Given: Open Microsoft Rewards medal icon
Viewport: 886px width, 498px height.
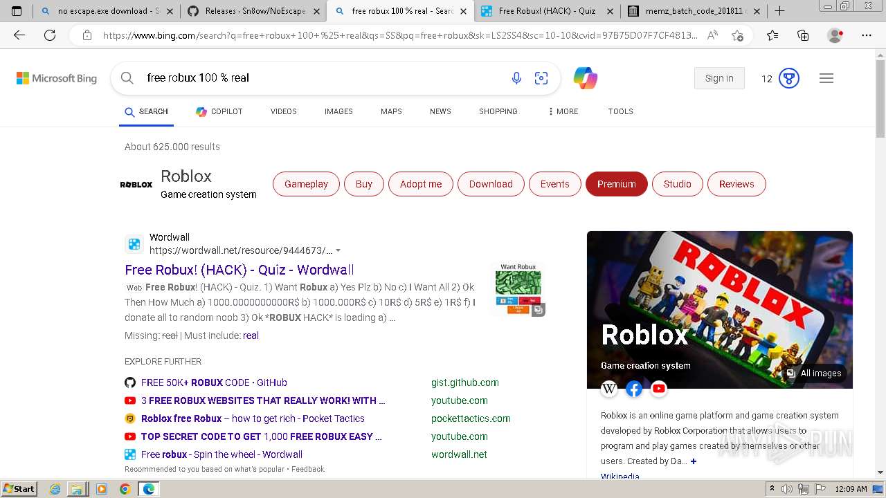Looking at the screenshot, I should coord(789,78).
